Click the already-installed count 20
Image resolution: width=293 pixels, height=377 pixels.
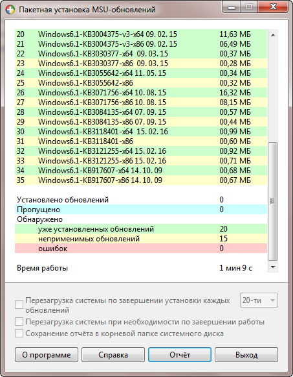[x=223, y=229]
